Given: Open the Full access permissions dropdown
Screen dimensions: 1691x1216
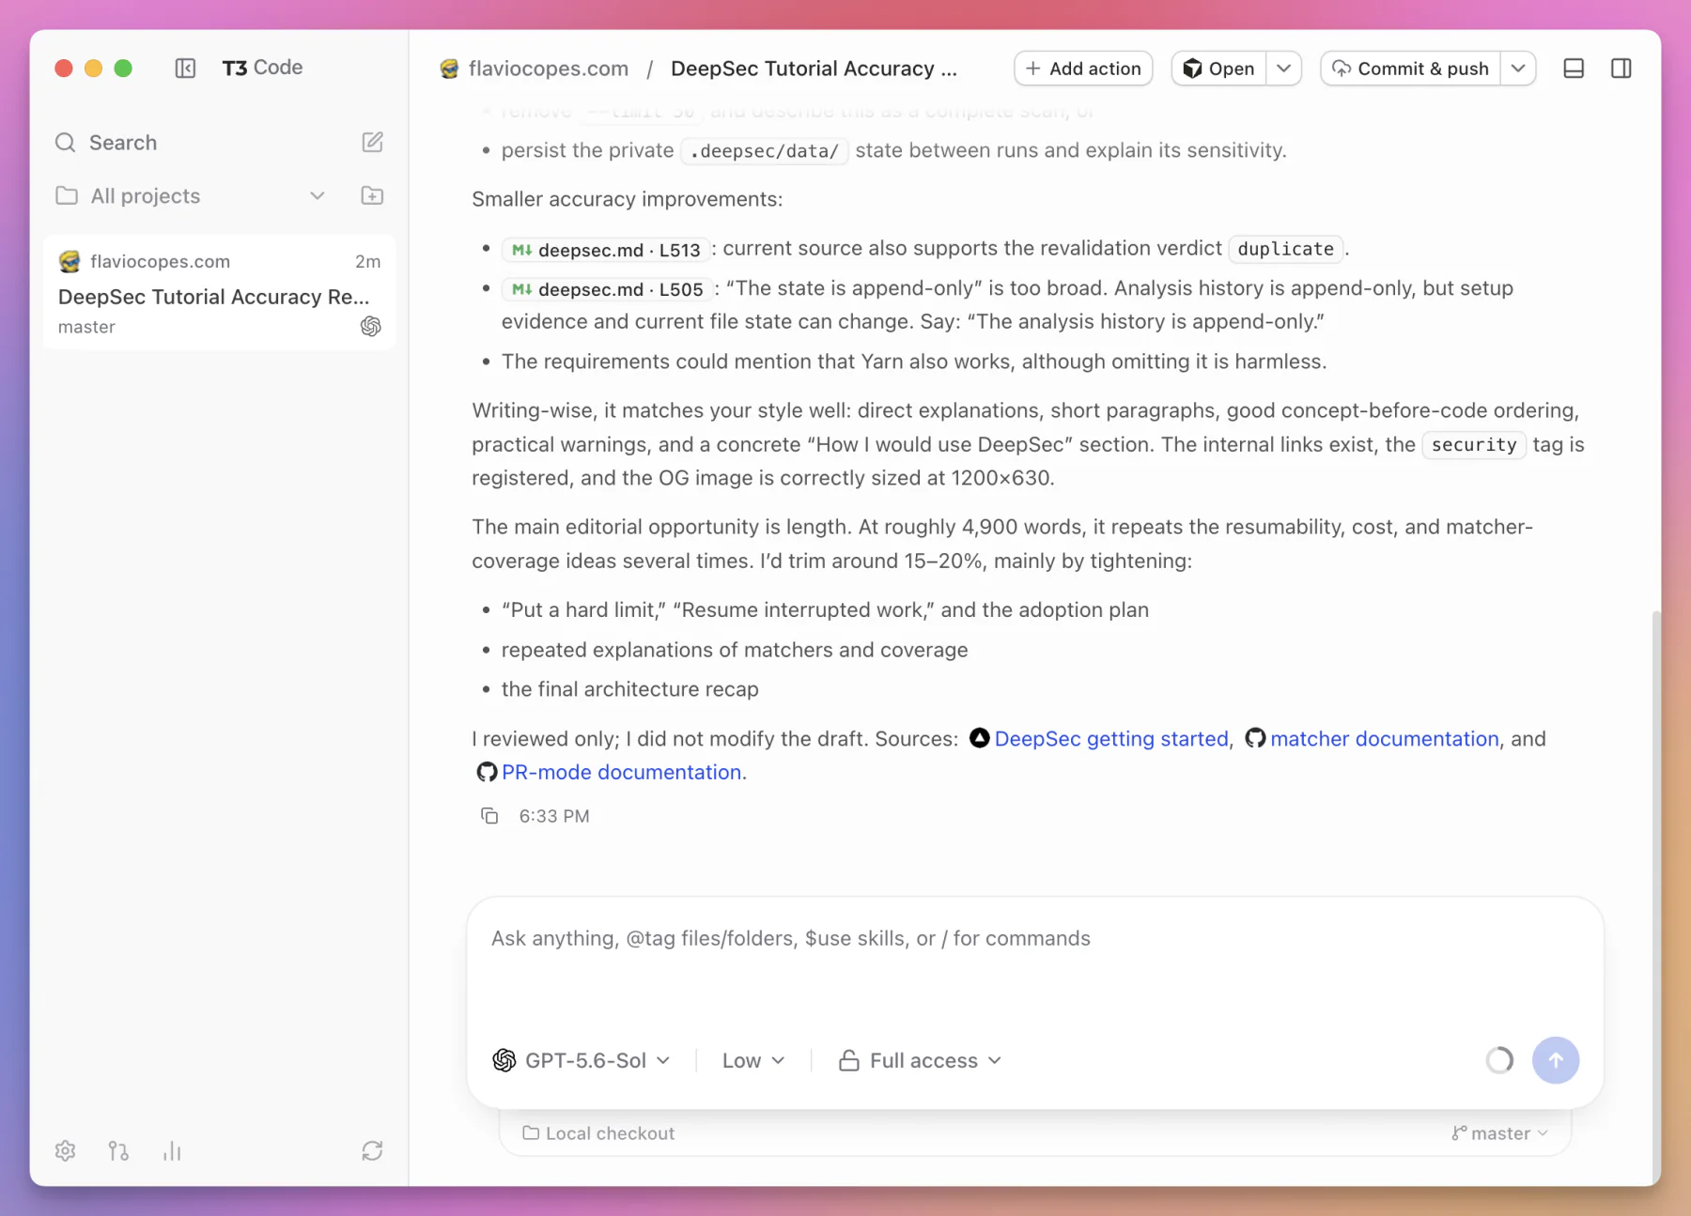Looking at the screenshot, I should tap(921, 1060).
